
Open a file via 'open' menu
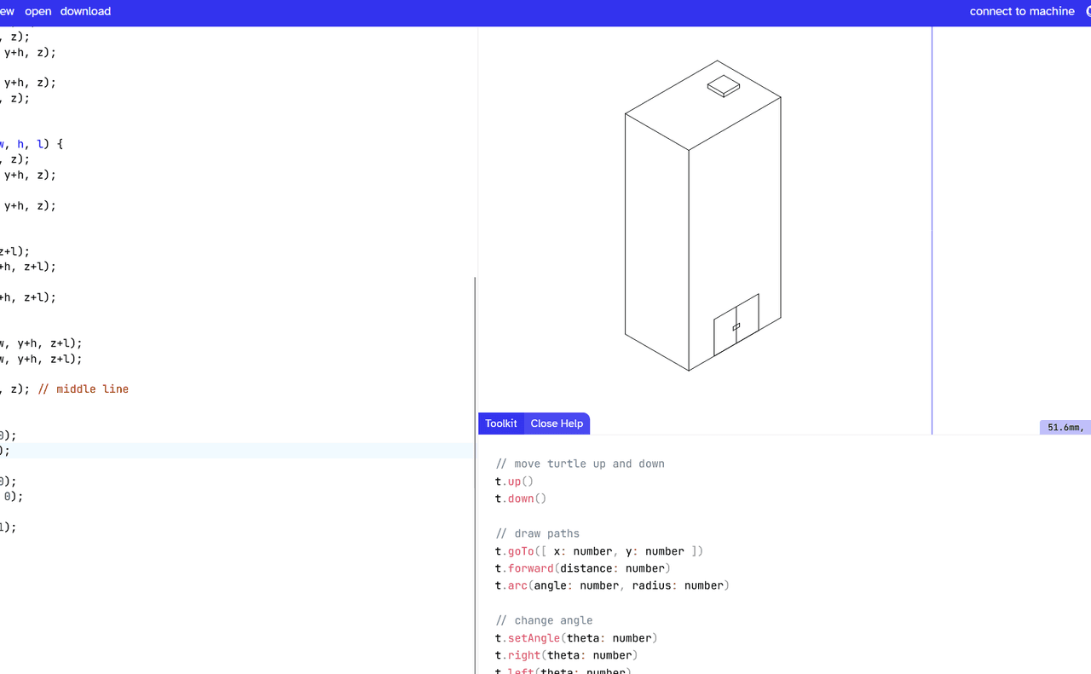click(x=38, y=12)
